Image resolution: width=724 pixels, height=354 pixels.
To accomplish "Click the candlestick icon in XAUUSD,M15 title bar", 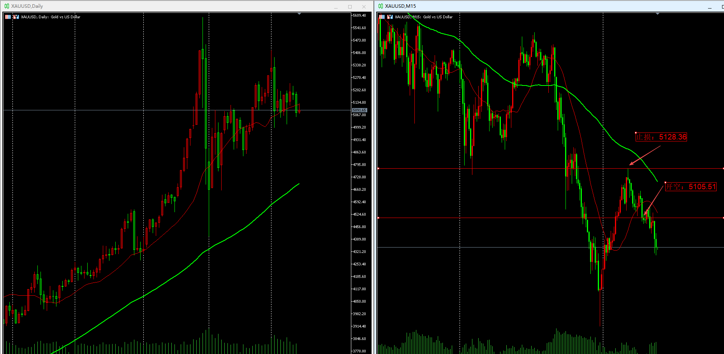I will pos(380,6).
